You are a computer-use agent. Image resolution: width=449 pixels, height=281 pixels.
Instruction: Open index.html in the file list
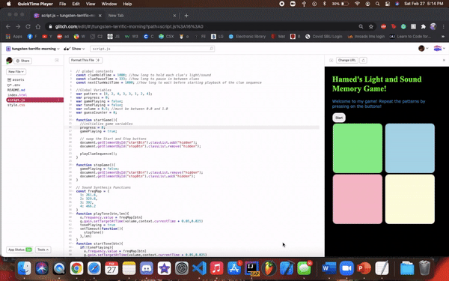coord(17,95)
